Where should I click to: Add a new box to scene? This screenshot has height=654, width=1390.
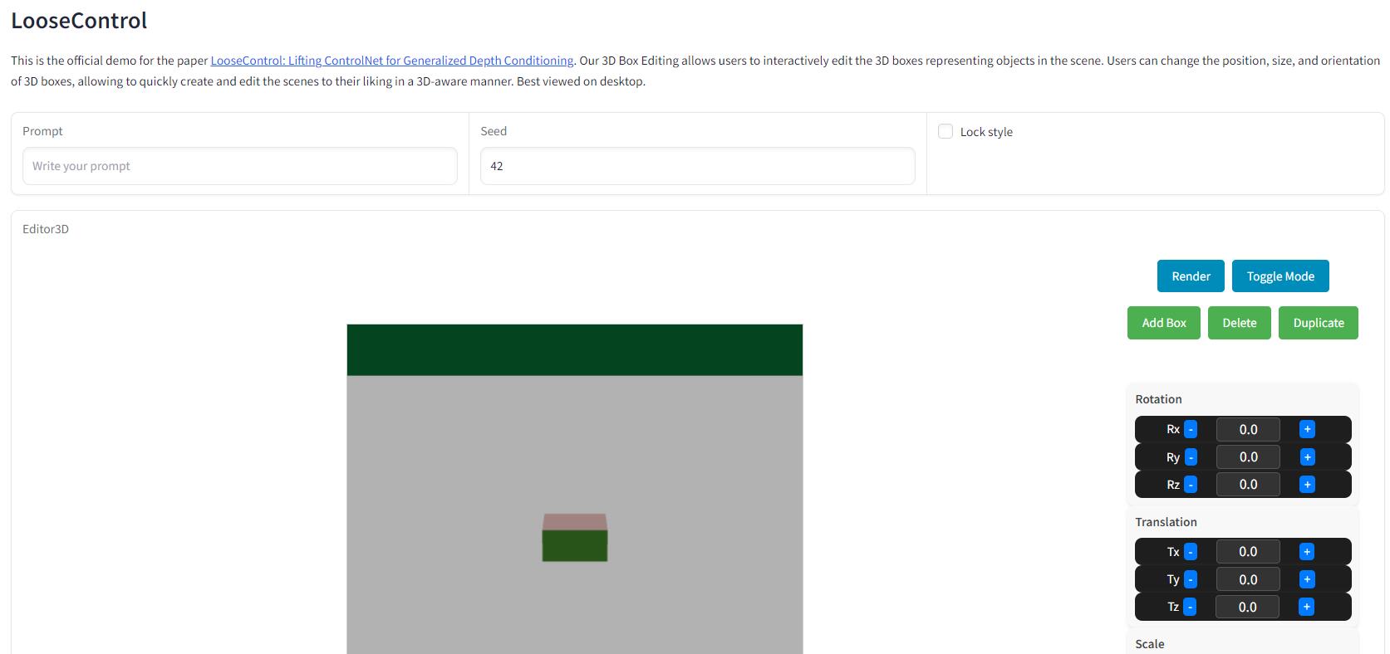pos(1163,323)
